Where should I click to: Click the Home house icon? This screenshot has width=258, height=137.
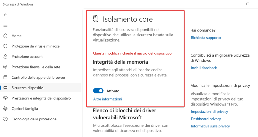pyautogui.click(x=5, y=36)
